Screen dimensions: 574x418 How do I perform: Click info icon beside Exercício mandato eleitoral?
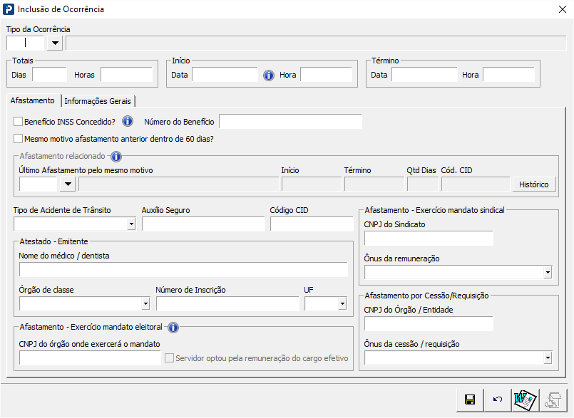coord(173,328)
